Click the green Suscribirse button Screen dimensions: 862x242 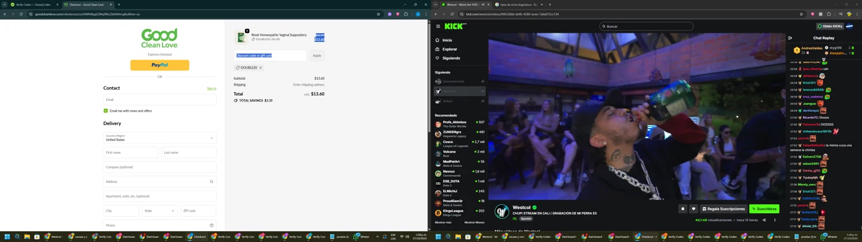[x=764, y=209]
